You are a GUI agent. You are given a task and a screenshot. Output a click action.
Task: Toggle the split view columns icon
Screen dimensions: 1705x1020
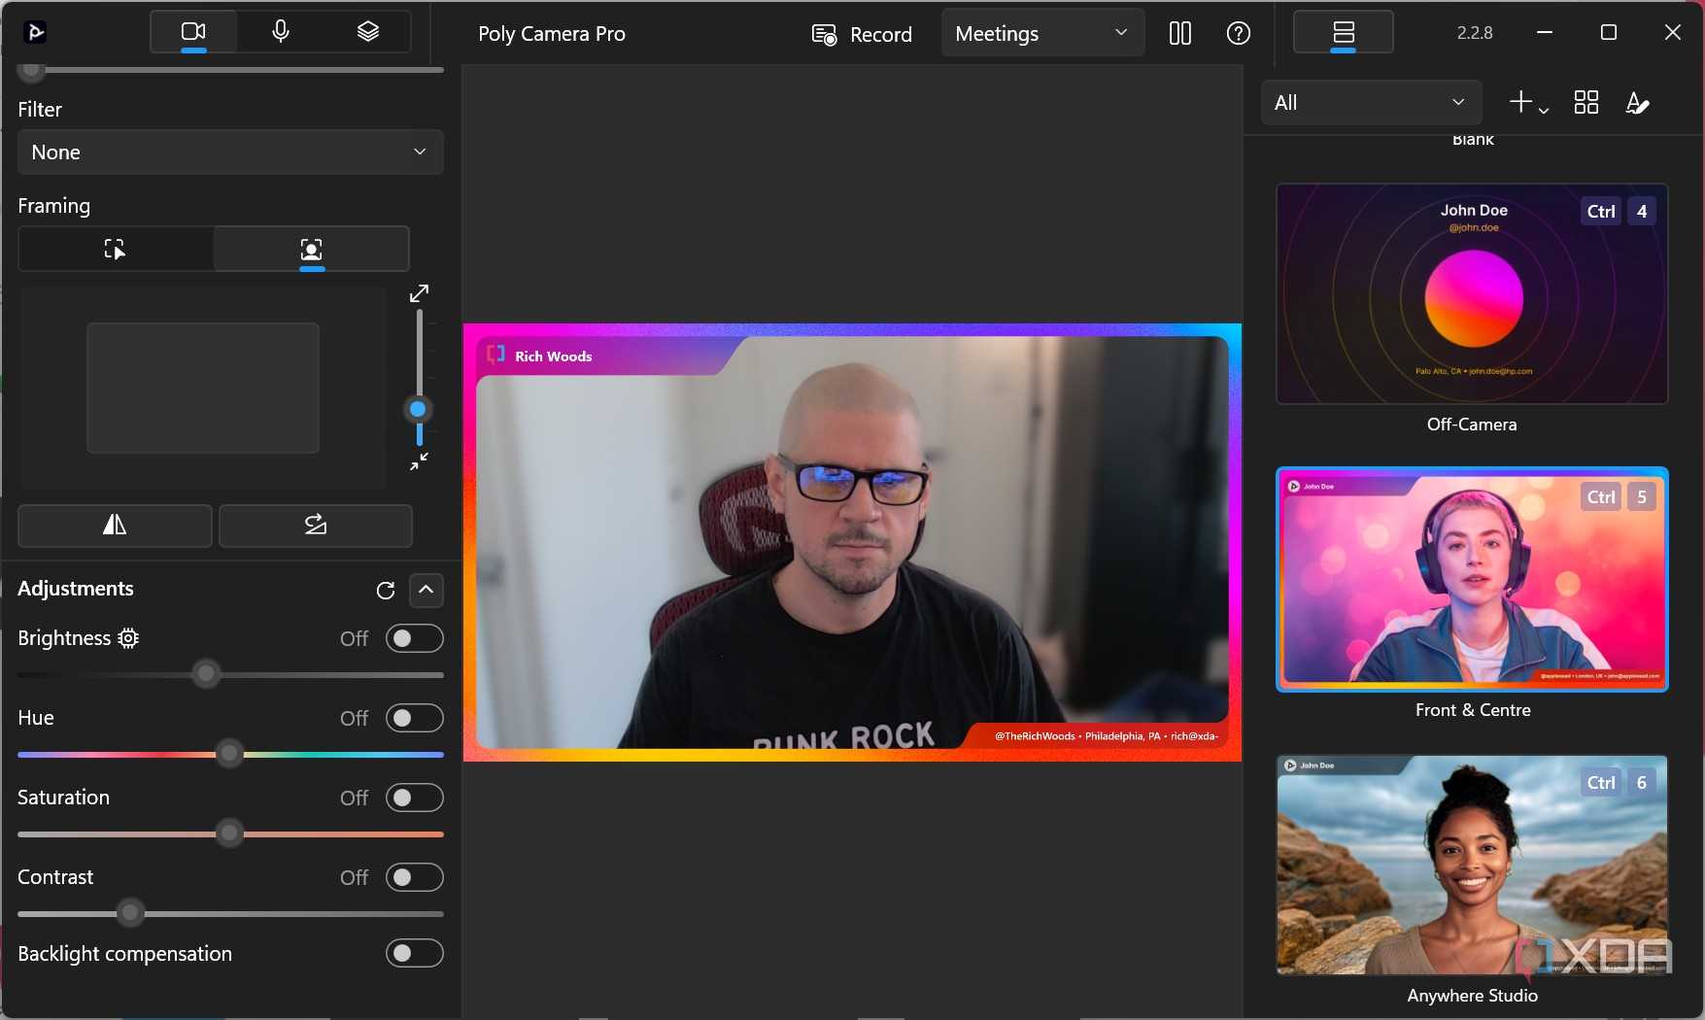1180,33
